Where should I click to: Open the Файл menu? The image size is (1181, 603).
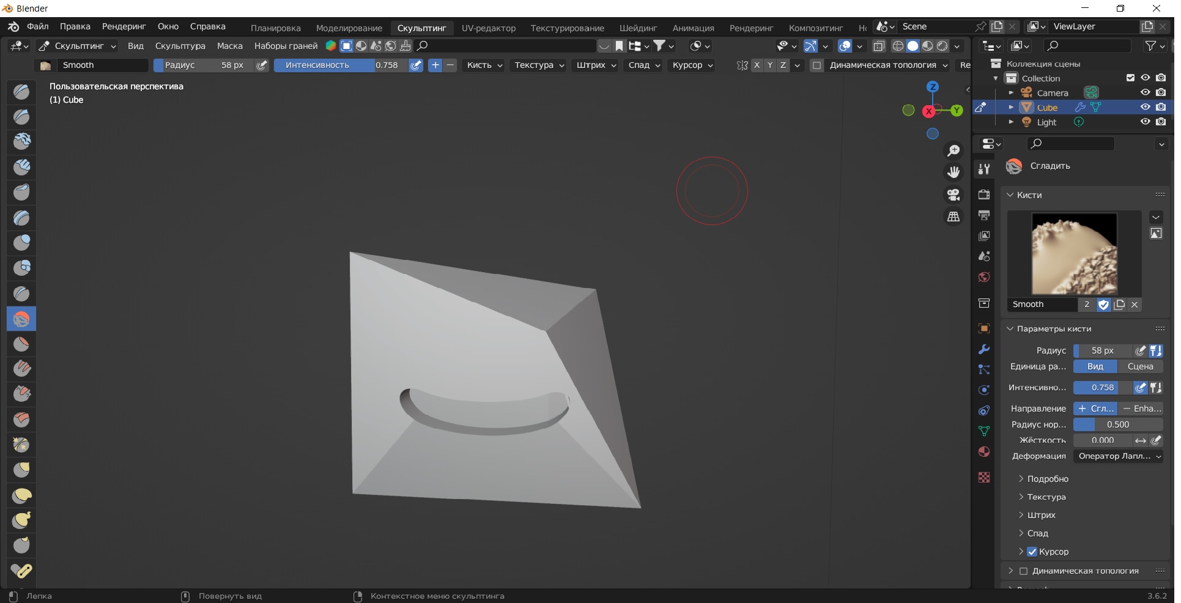tap(38, 27)
